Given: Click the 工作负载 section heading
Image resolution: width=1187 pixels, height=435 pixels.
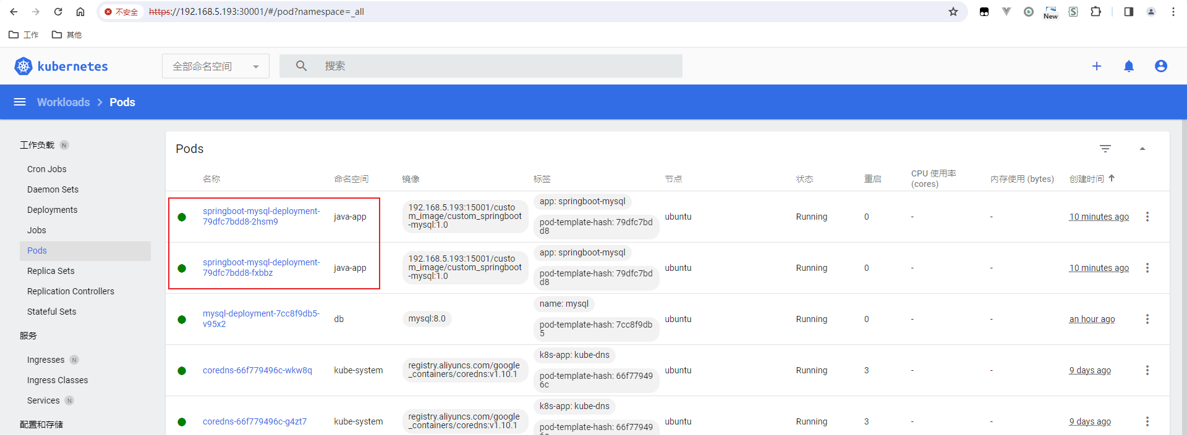Looking at the screenshot, I should click(x=37, y=145).
